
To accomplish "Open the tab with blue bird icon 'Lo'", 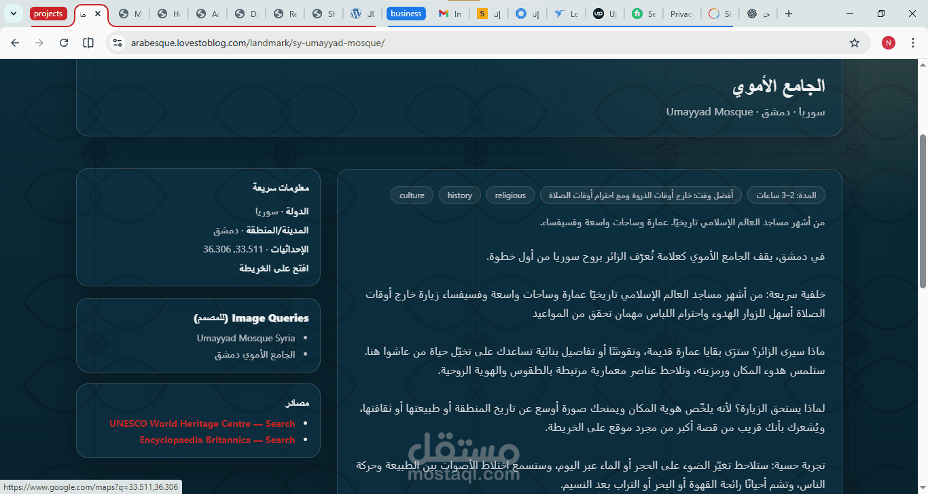I will [566, 14].
